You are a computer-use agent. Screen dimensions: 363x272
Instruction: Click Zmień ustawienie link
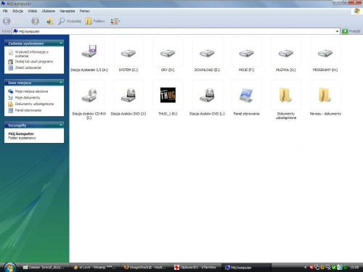click(28, 67)
